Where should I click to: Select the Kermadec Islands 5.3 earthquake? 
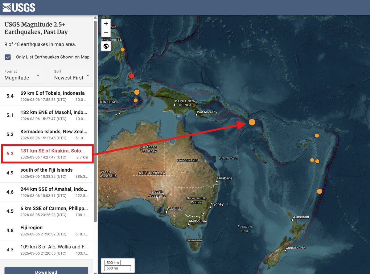tap(46, 134)
